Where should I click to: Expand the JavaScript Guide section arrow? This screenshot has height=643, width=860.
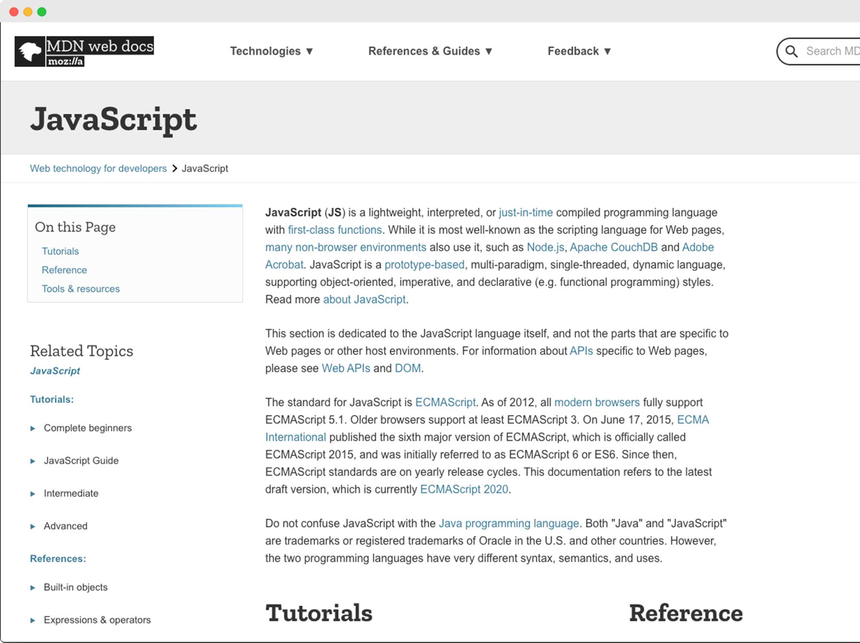pyautogui.click(x=33, y=461)
